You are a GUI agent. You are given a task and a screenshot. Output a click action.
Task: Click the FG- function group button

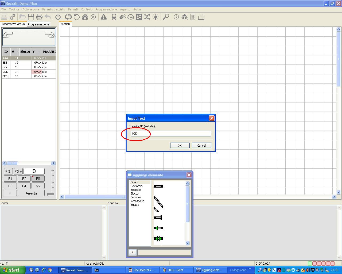coord(8,172)
